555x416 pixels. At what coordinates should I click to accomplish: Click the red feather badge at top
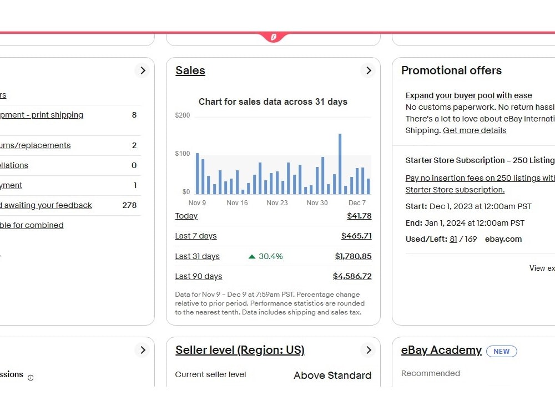coord(273,37)
